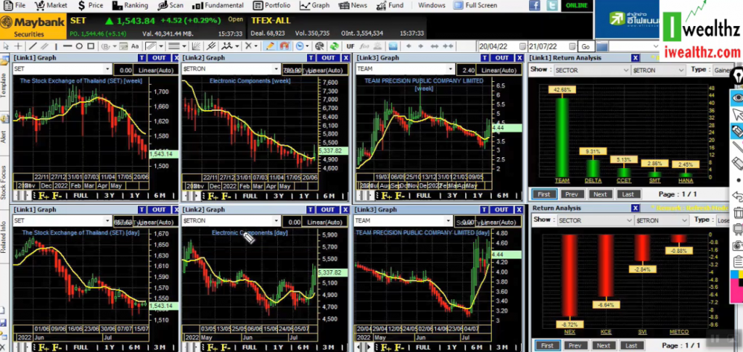The height and width of the screenshot is (352, 743).
Task: Expand the line style dropdown arrow
Action: click(184, 46)
